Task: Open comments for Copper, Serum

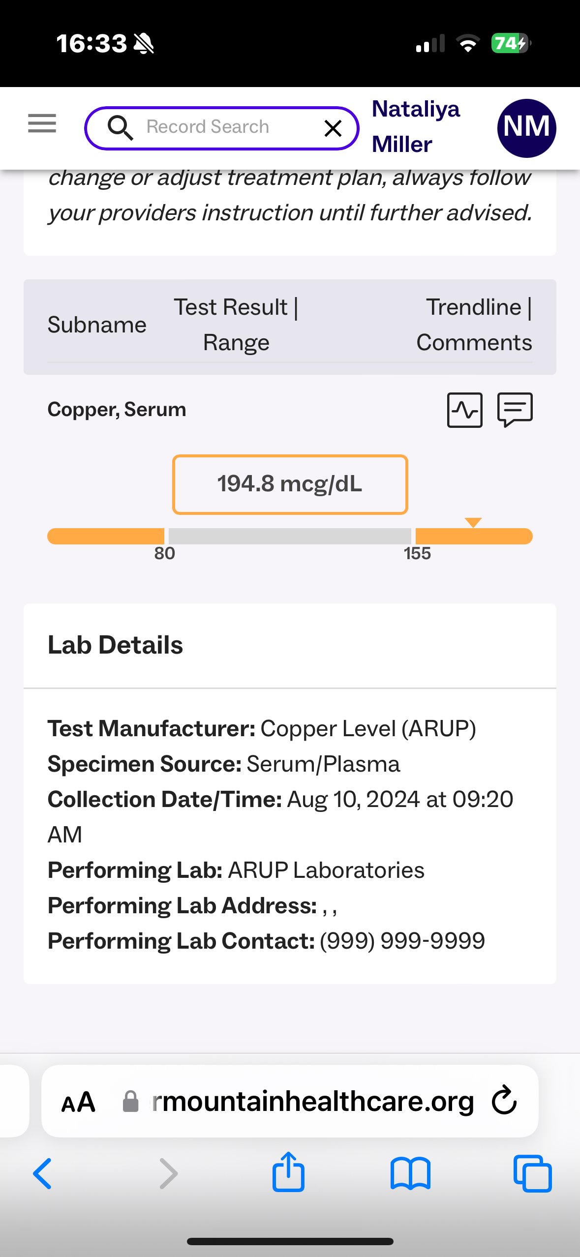Action: 515,410
